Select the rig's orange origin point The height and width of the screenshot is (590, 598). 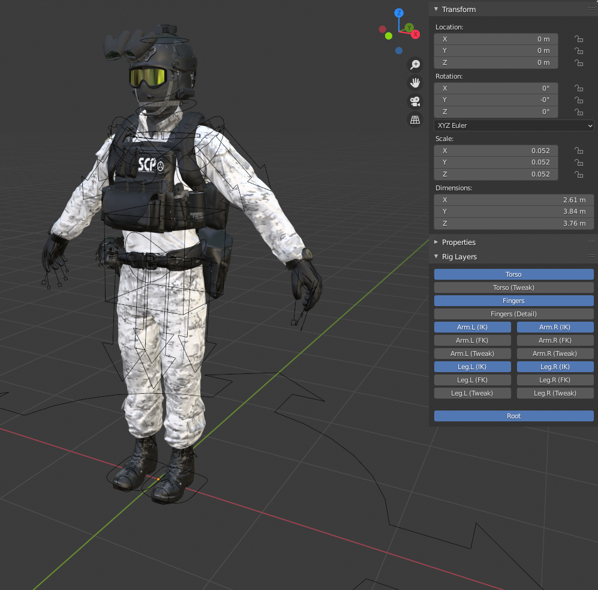pyautogui.click(x=158, y=479)
